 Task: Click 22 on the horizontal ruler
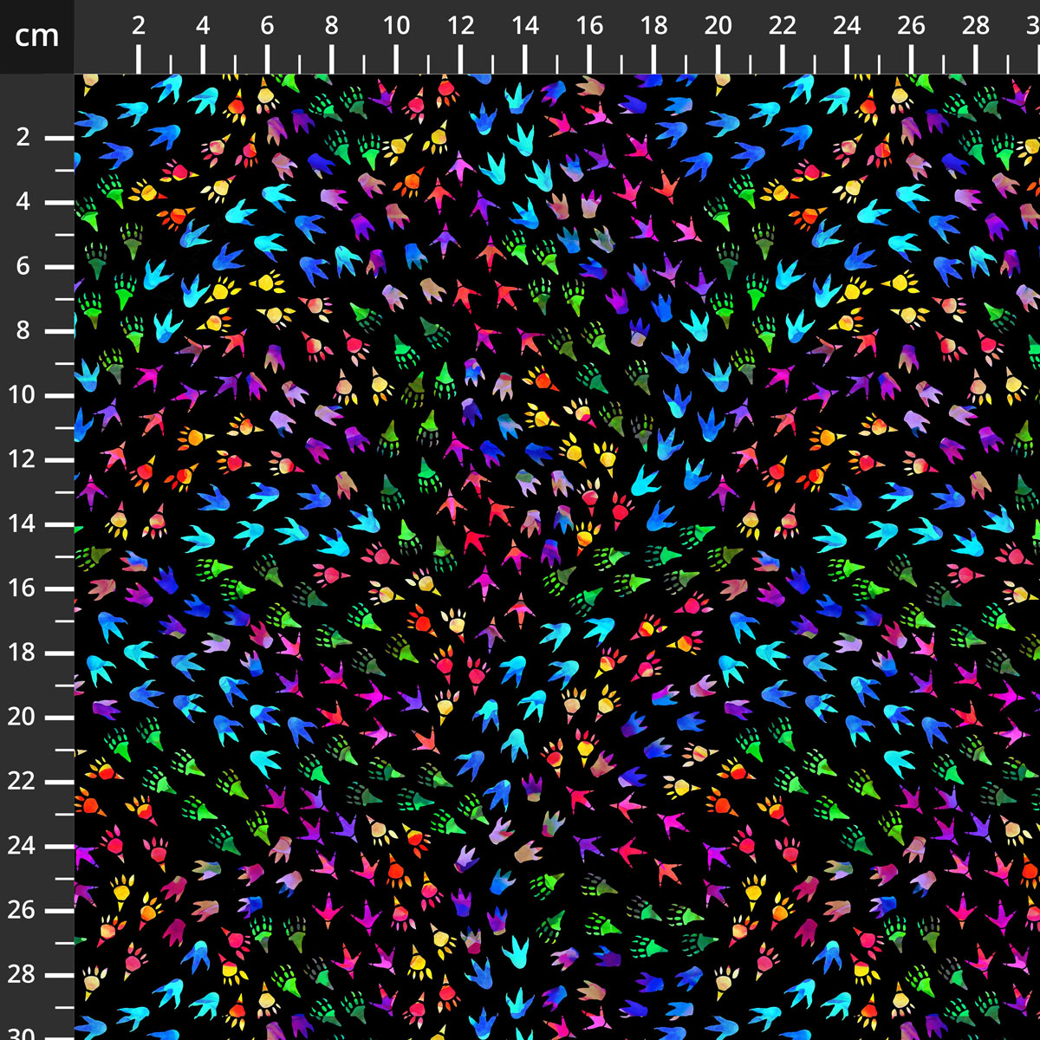tap(782, 26)
